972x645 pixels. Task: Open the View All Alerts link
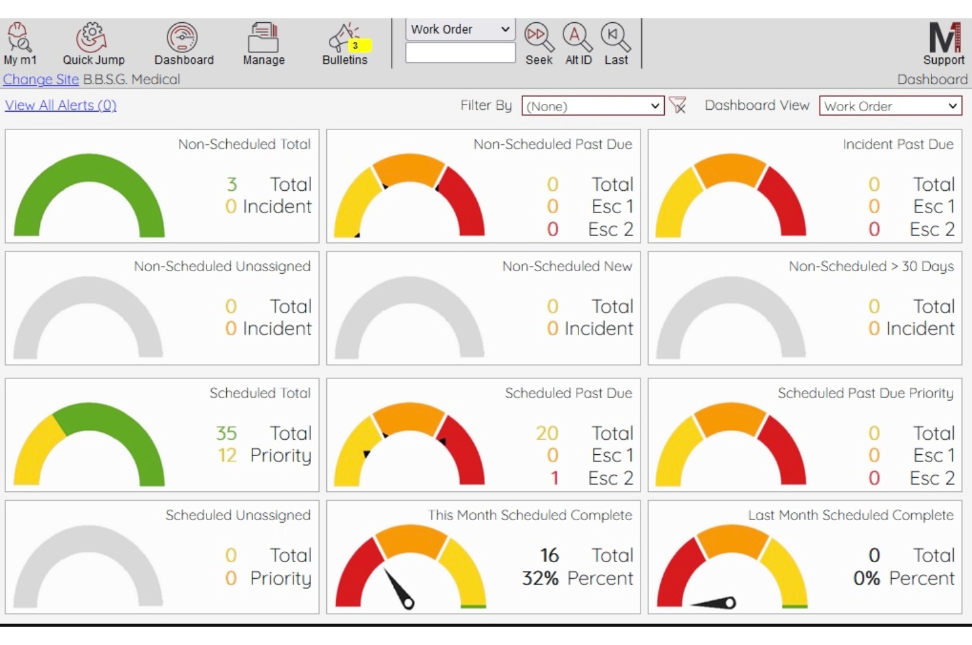[61, 105]
